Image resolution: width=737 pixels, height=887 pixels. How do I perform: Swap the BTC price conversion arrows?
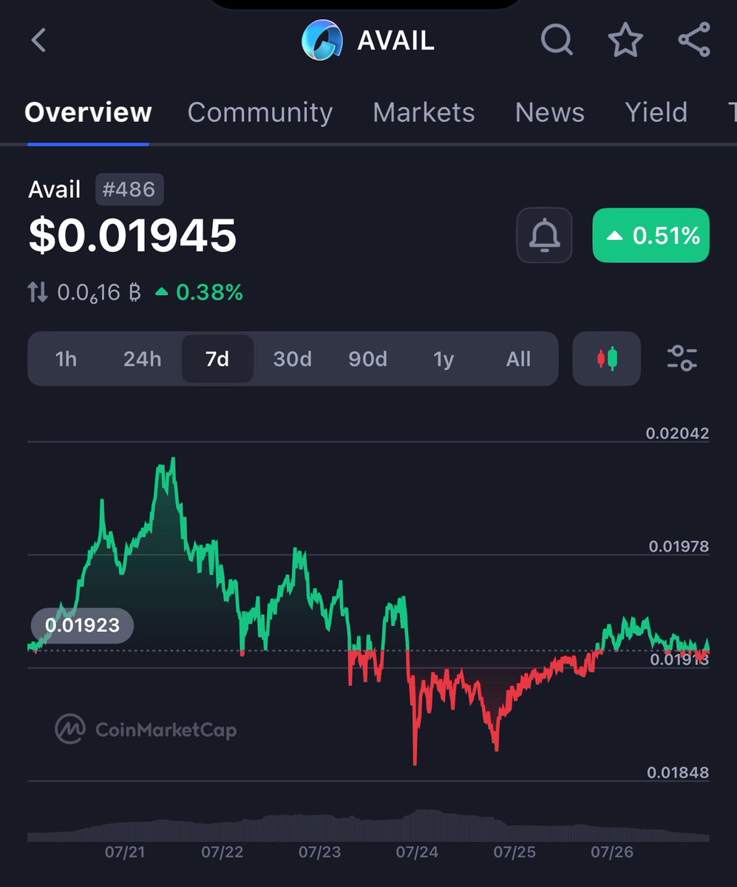[38, 293]
